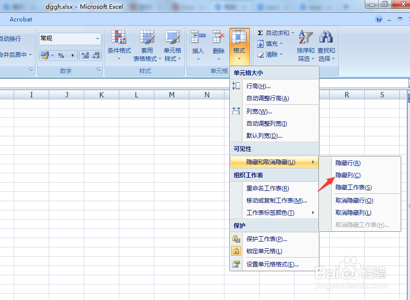The width and height of the screenshot is (410, 300).
Task: Open Cell Styles (单元格样式) gallery
Action: (x=172, y=45)
